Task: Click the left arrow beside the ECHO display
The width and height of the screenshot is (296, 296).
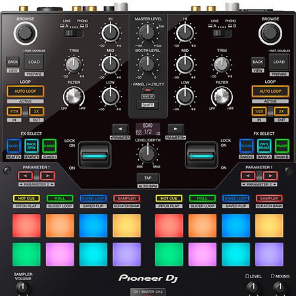Action: (x=120, y=129)
